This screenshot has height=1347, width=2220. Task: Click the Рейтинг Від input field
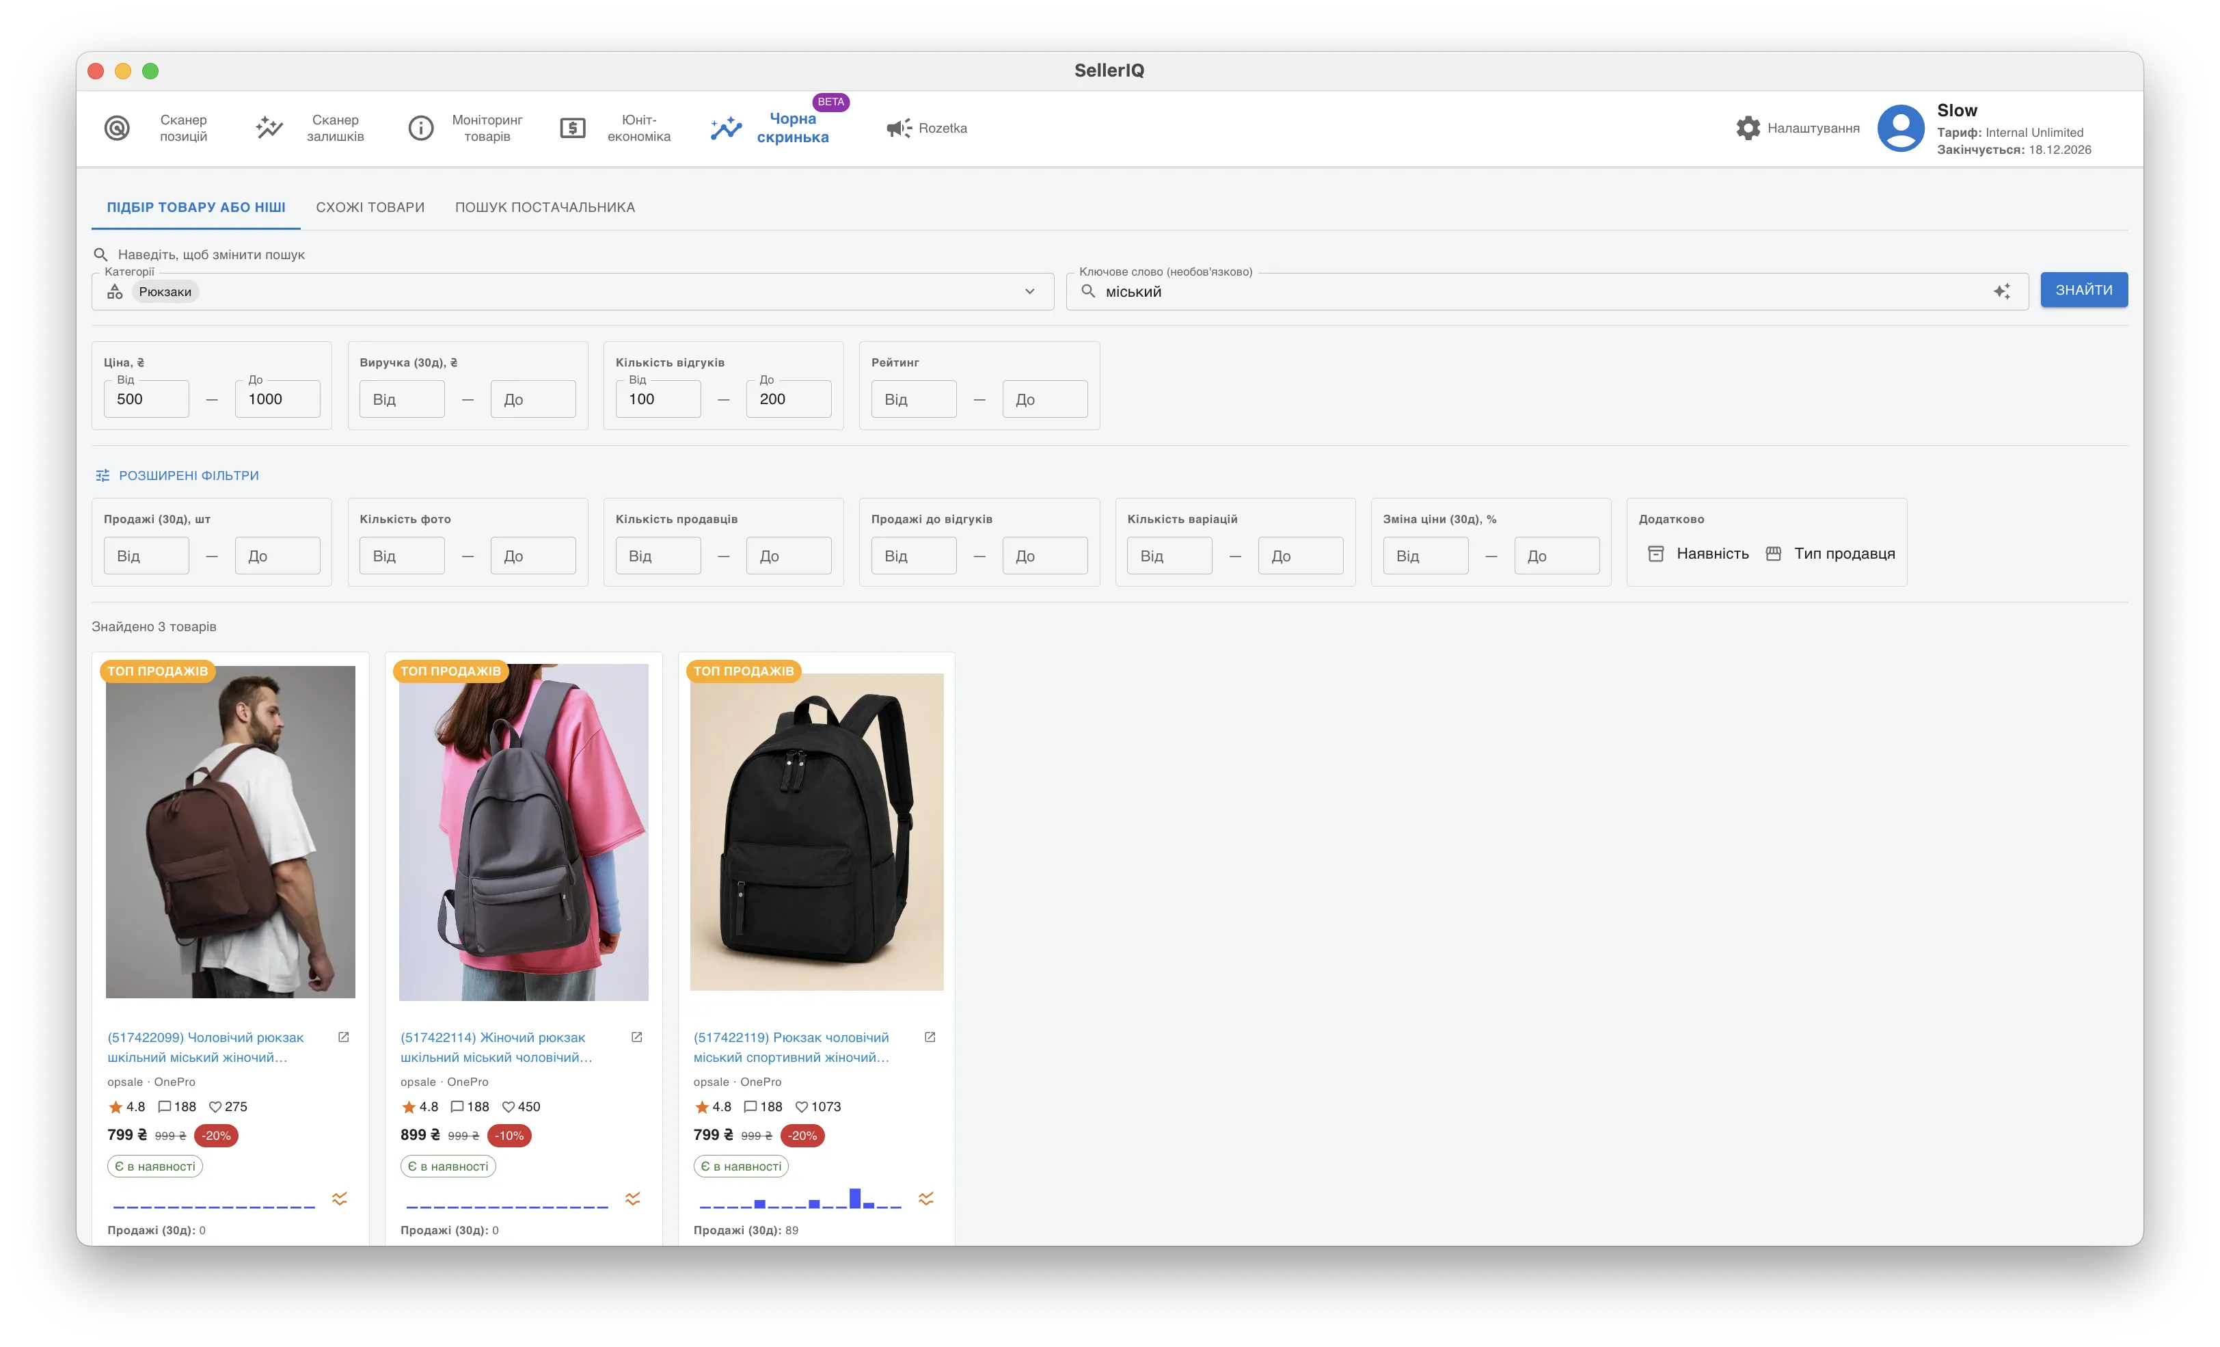[x=914, y=399]
